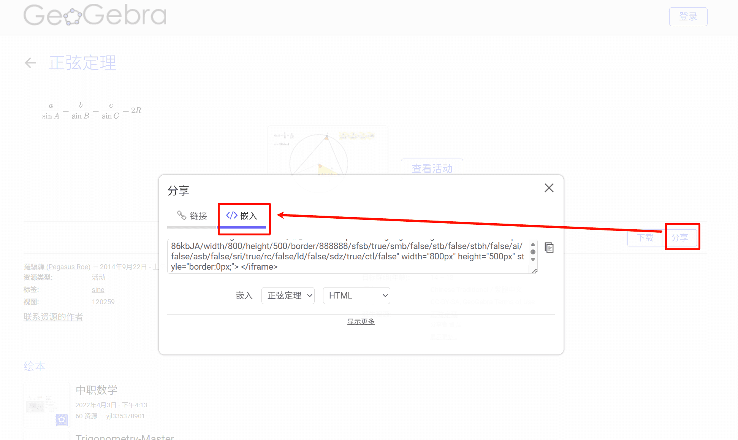Click the 分享 share button
Viewport: 738px width, 440px height.
(680, 238)
